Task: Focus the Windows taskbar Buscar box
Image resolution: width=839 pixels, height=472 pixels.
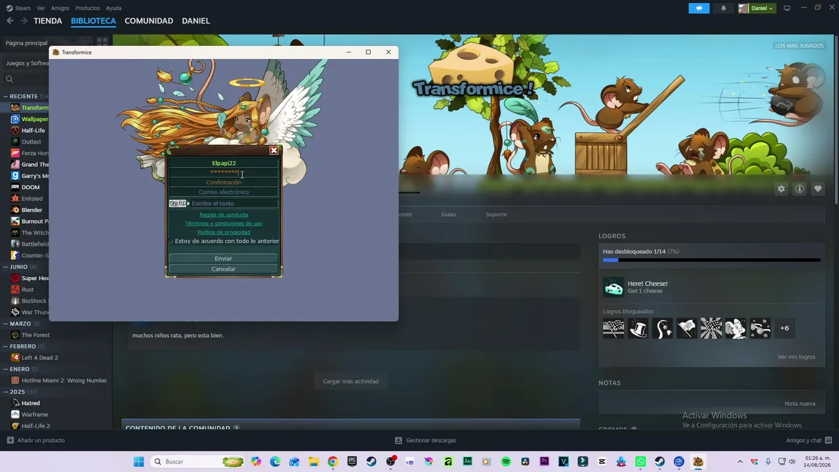Action: click(x=198, y=462)
